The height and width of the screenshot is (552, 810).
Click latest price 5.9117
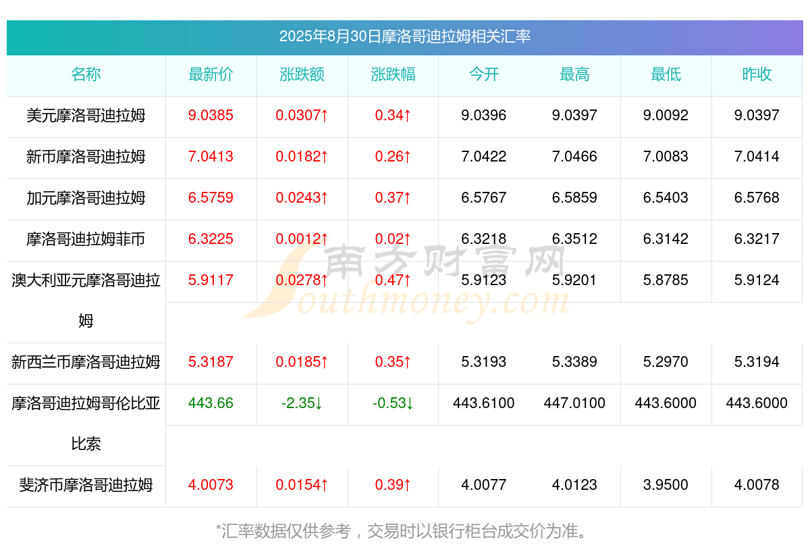tap(211, 280)
